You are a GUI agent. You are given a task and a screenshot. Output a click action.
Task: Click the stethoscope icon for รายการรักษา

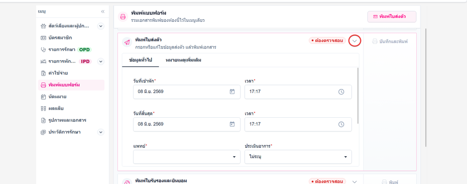point(43,50)
